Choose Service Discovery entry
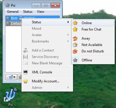 [x=47, y=57]
